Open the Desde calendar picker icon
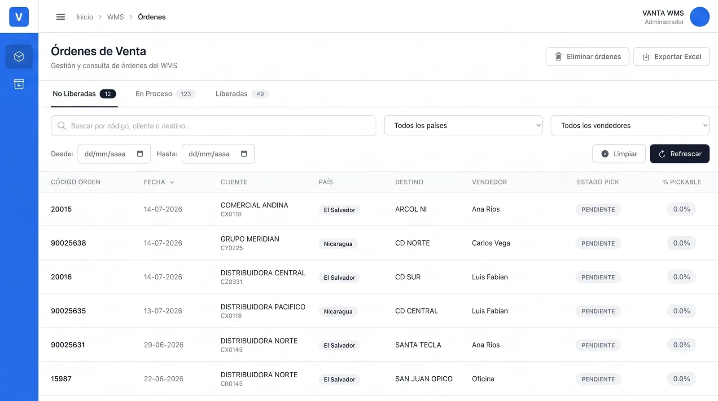 click(140, 154)
